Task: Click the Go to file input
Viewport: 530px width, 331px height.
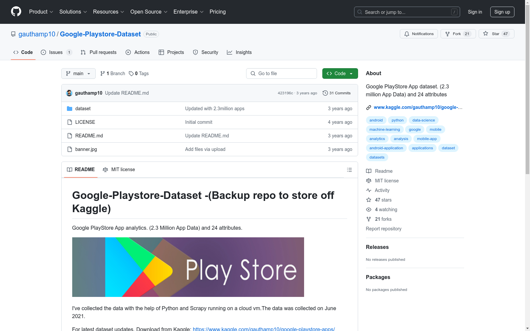Action: pyautogui.click(x=282, y=73)
